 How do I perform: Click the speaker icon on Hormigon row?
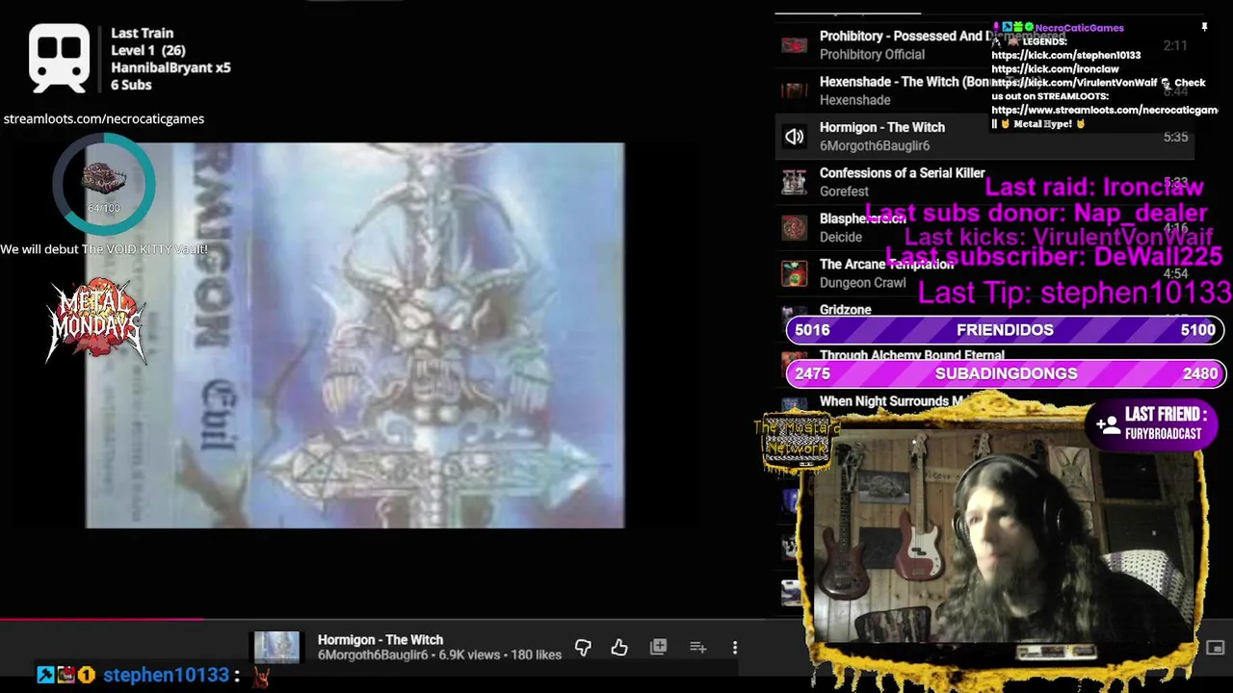794,137
